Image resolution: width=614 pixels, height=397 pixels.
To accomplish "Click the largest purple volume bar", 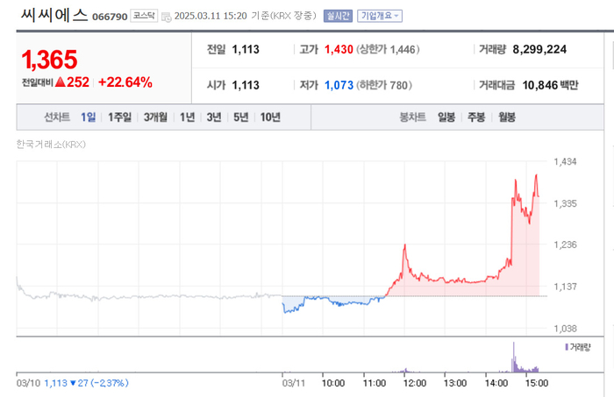I will coord(514,357).
